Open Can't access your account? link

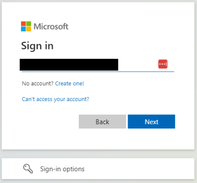point(56,99)
